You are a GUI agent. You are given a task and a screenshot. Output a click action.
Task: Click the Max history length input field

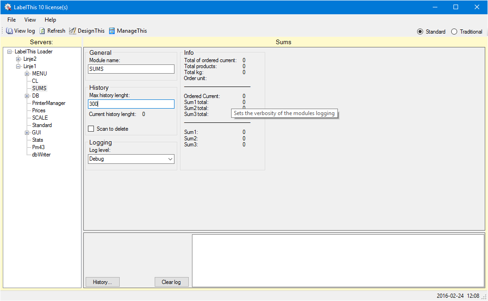click(x=131, y=104)
